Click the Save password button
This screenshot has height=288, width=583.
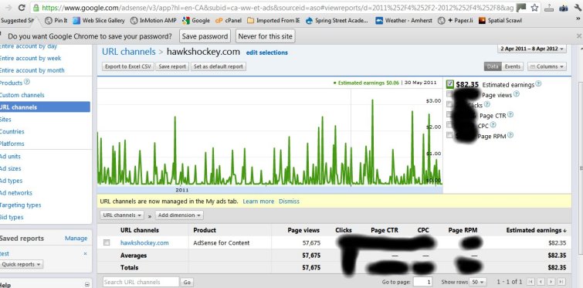(x=205, y=36)
